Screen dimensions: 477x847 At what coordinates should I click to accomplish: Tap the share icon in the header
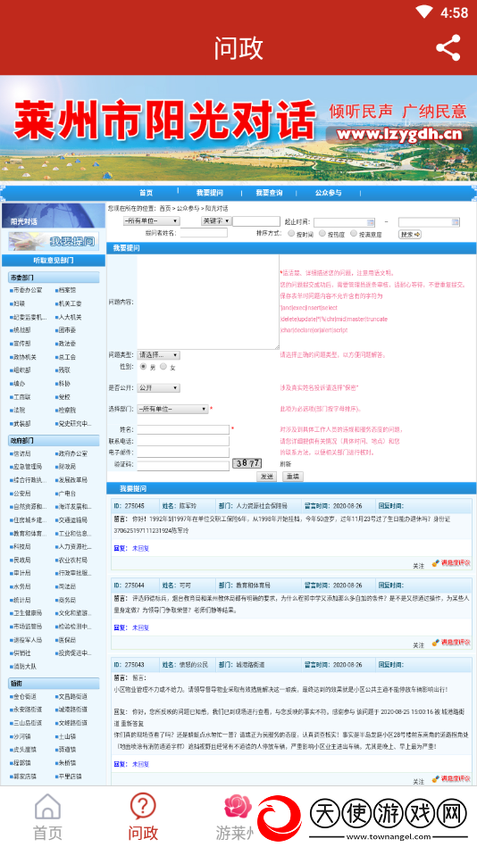(448, 47)
